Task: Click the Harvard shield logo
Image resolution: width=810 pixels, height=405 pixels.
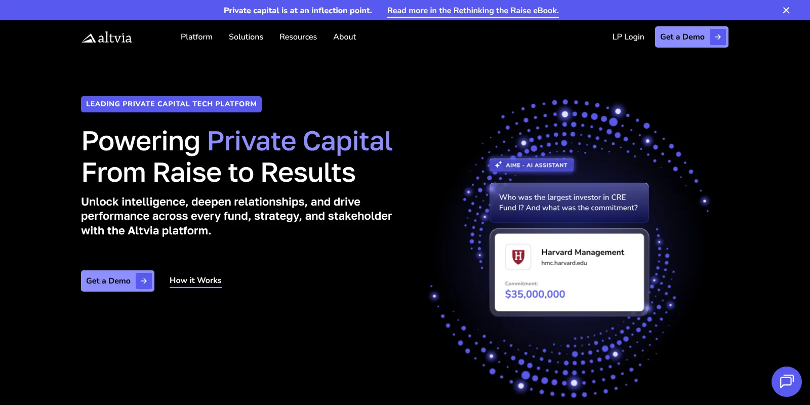Action: [x=518, y=257]
